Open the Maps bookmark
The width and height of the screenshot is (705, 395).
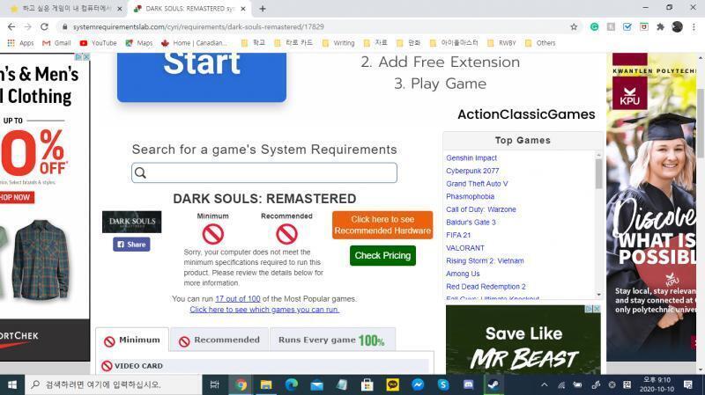pos(139,43)
